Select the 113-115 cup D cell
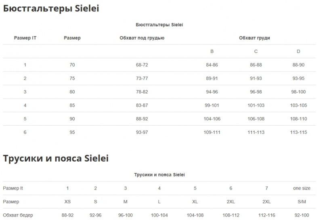323x223 pixels. click(x=298, y=133)
